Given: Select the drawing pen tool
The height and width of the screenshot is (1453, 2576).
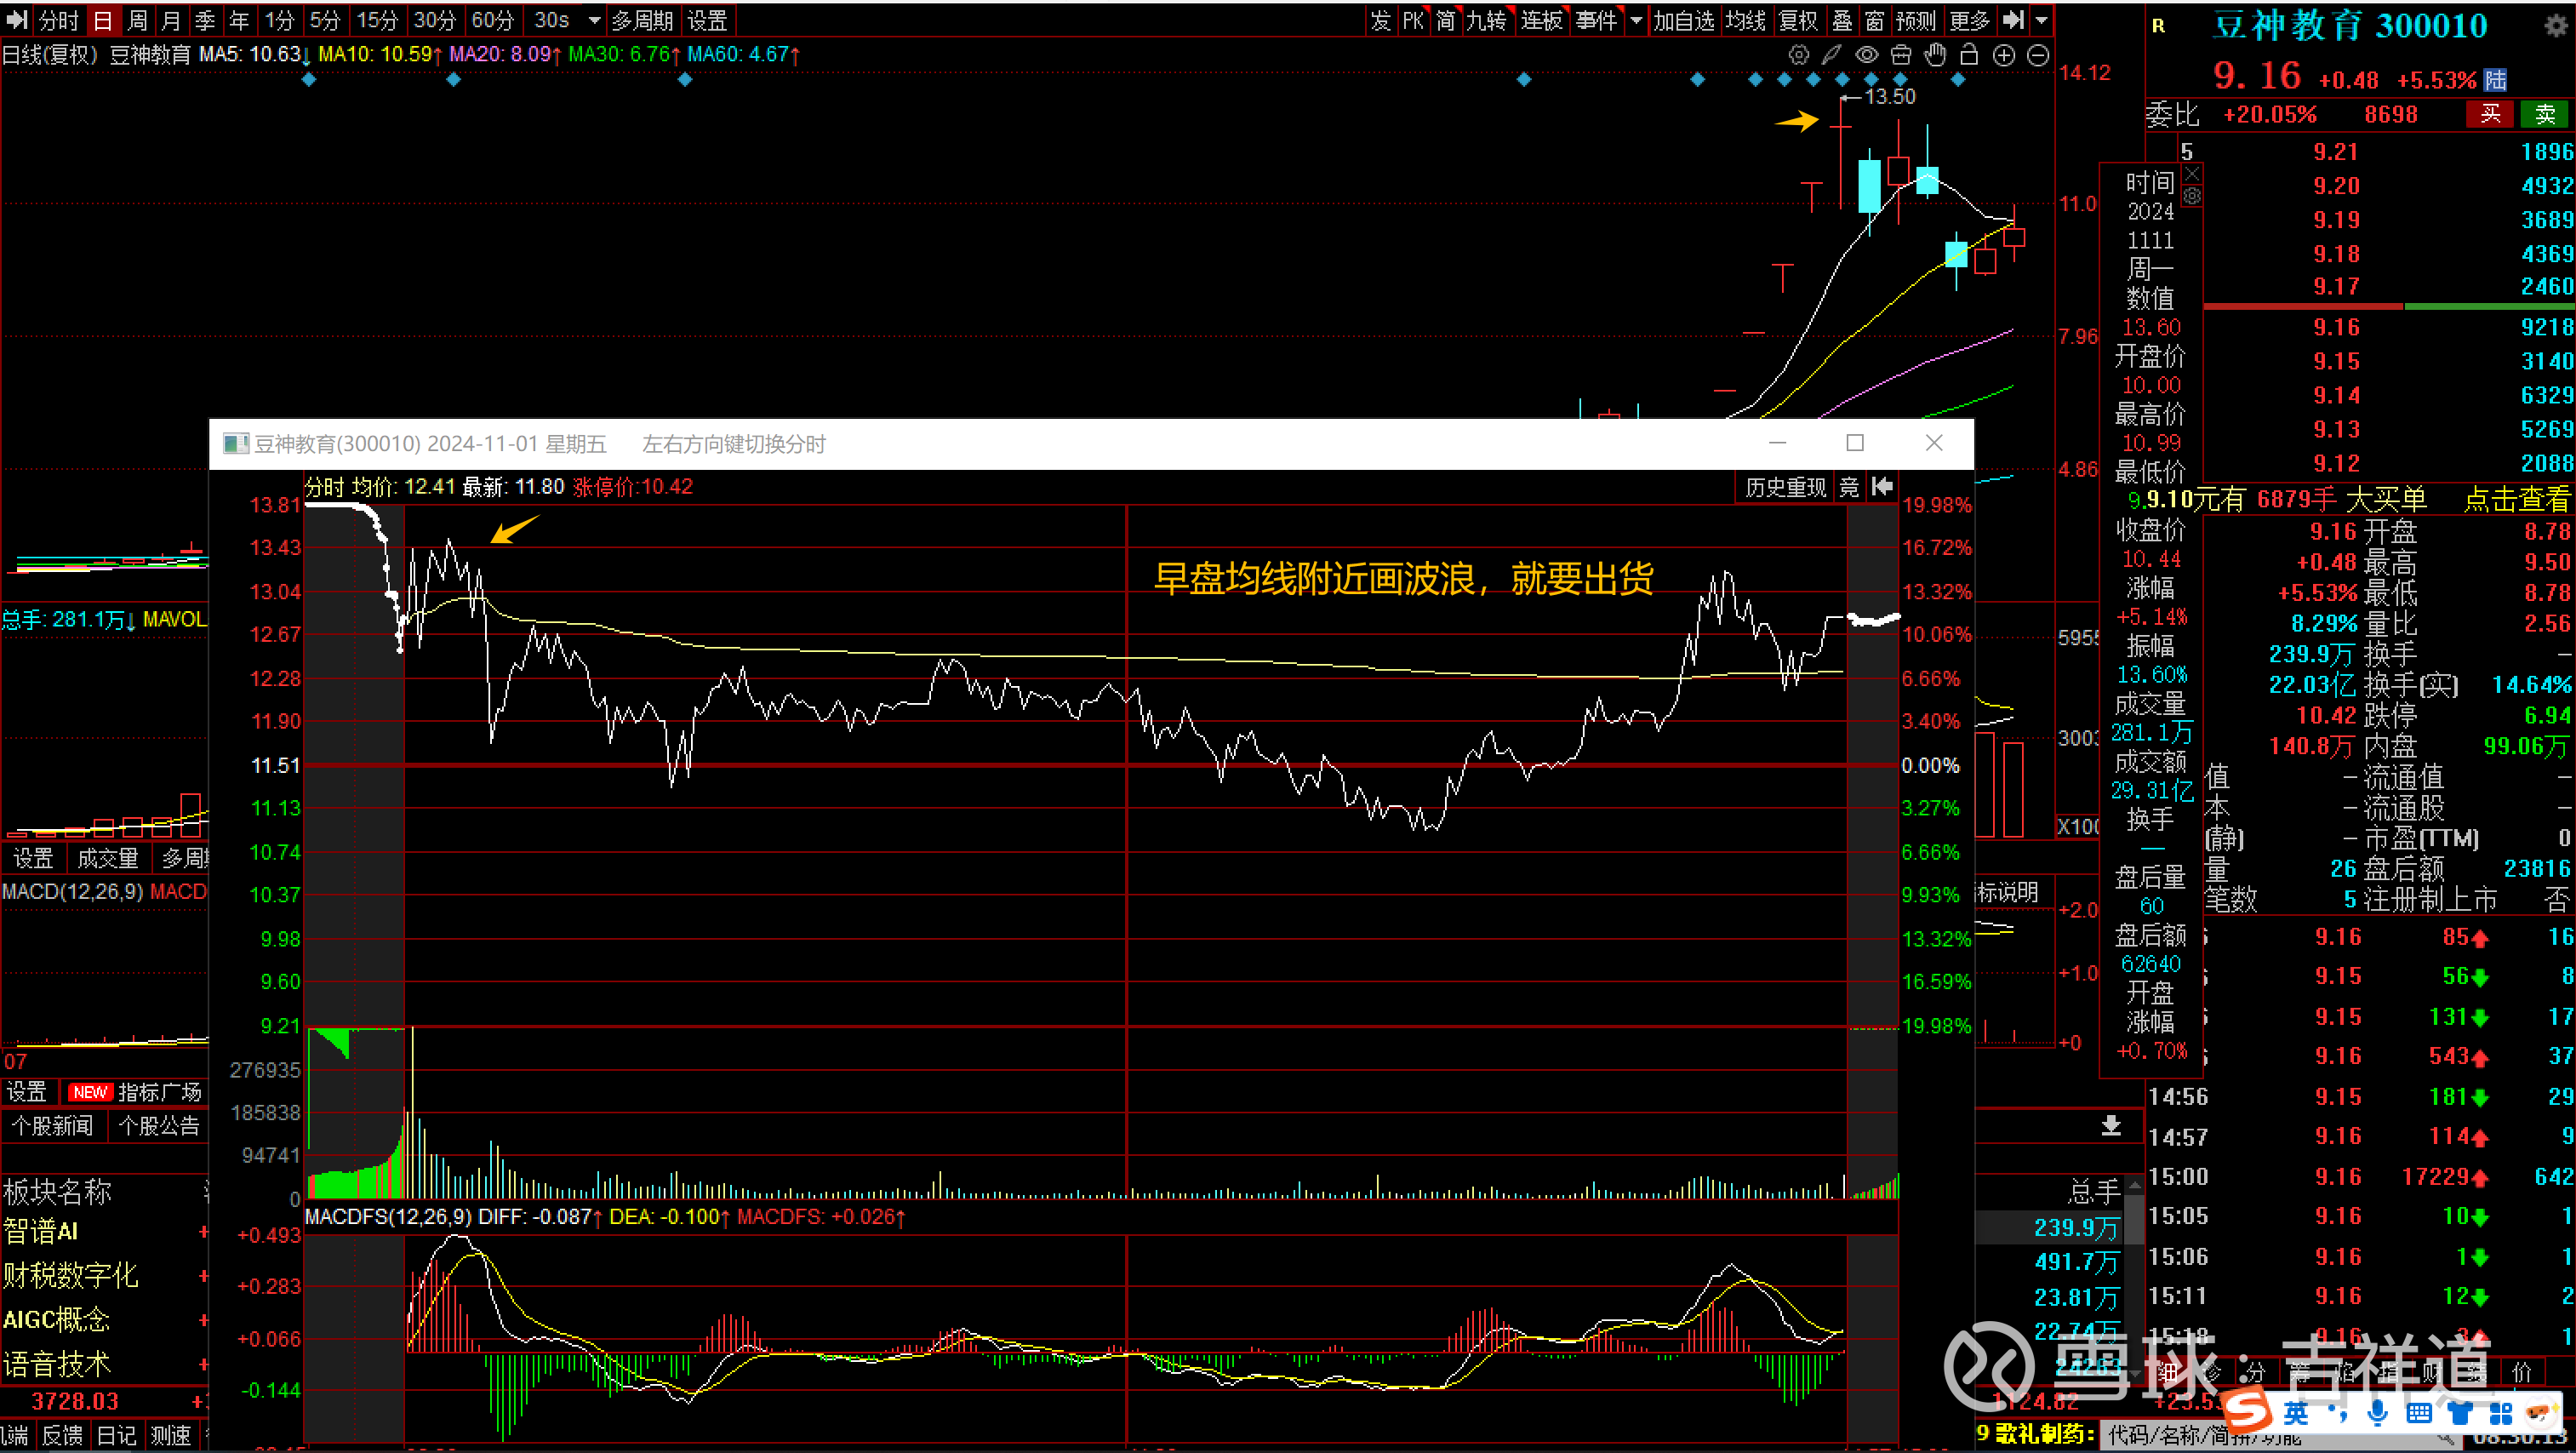Looking at the screenshot, I should click(x=1831, y=55).
